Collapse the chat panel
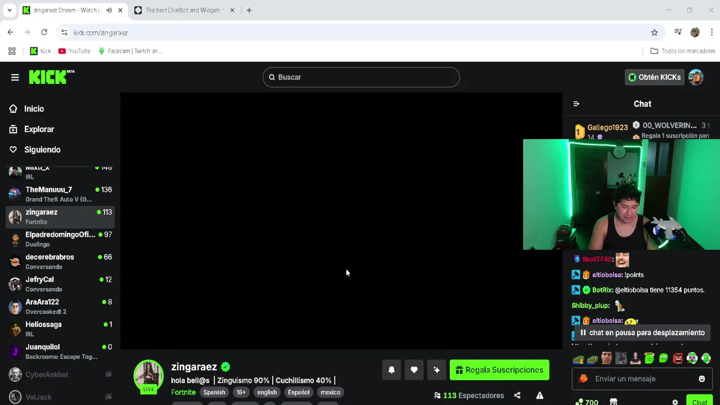This screenshot has height=405, width=720. point(576,104)
